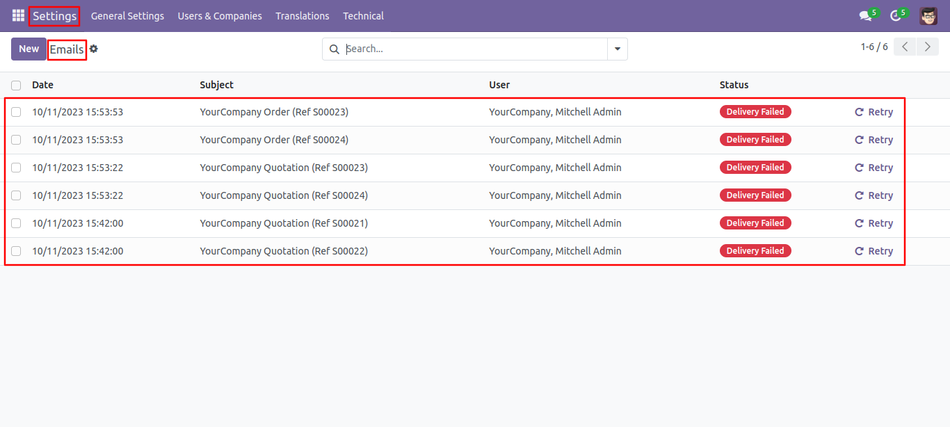Image resolution: width=950 pixels, height=427 pixels.
Task: Open email YourCompany Order (Ref S00023)
Action: click(274, 112)
